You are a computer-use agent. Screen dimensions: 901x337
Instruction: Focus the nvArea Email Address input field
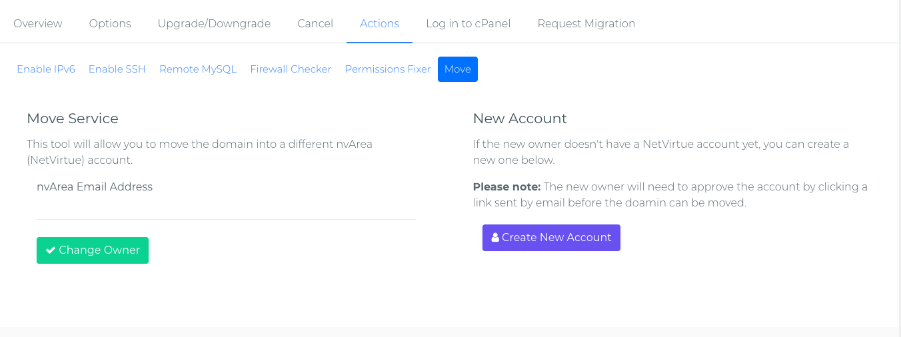click(x=226, y=208)
